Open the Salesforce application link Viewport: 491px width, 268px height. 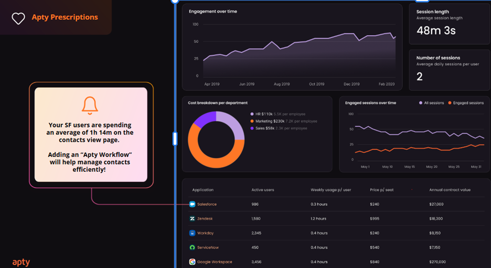click(x=207, y=204)
